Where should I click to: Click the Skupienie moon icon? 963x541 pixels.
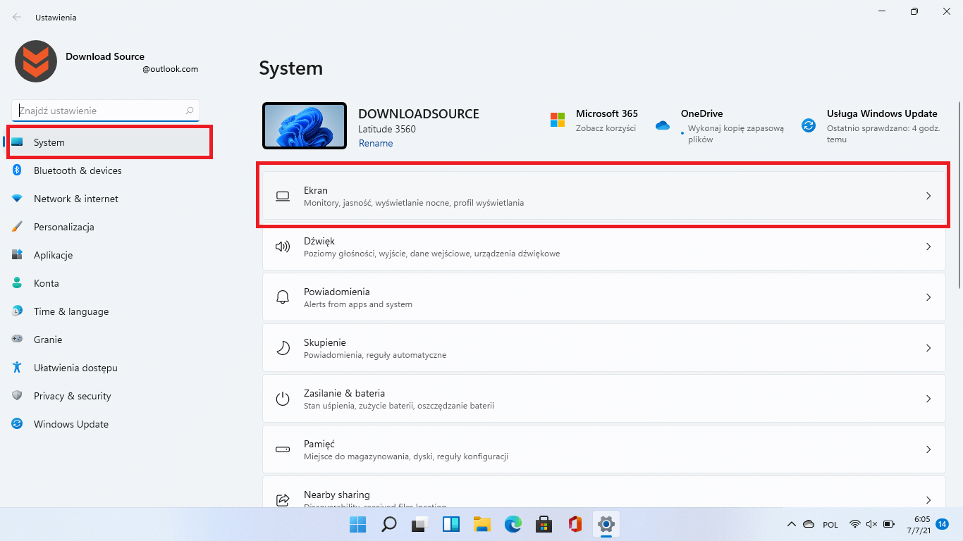283,348
